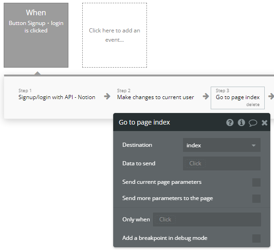This screenshot has width=274, height=251.
Task: Click the Data to send expression field
Action: click(x=222, y=163)
